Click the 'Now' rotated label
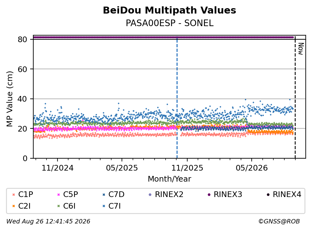 click(x=301, y=49)
